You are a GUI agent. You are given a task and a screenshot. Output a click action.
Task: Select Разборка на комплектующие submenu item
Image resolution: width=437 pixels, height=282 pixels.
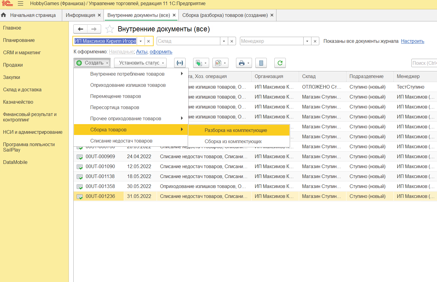tap(239, 130)
